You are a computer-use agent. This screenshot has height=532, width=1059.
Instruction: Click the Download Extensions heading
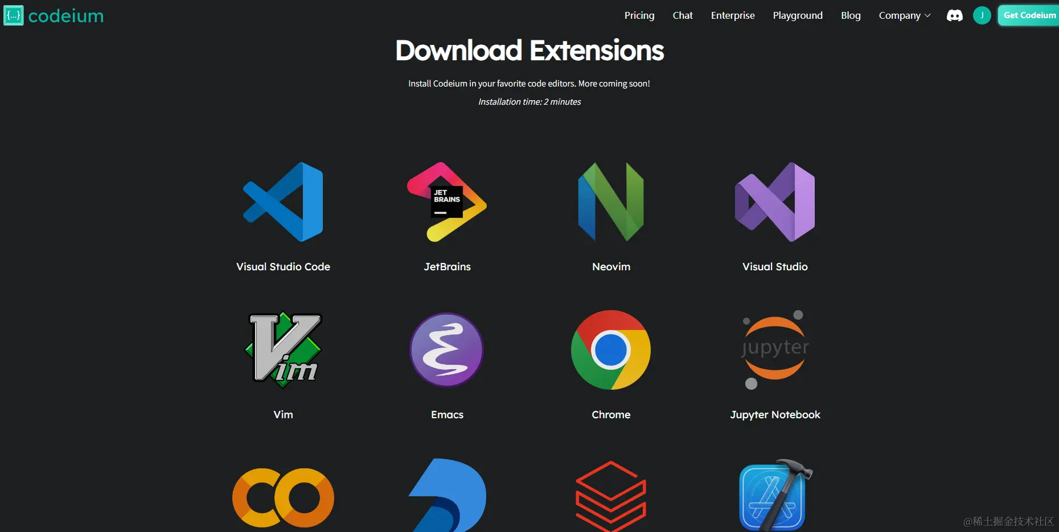click(529, 50)
